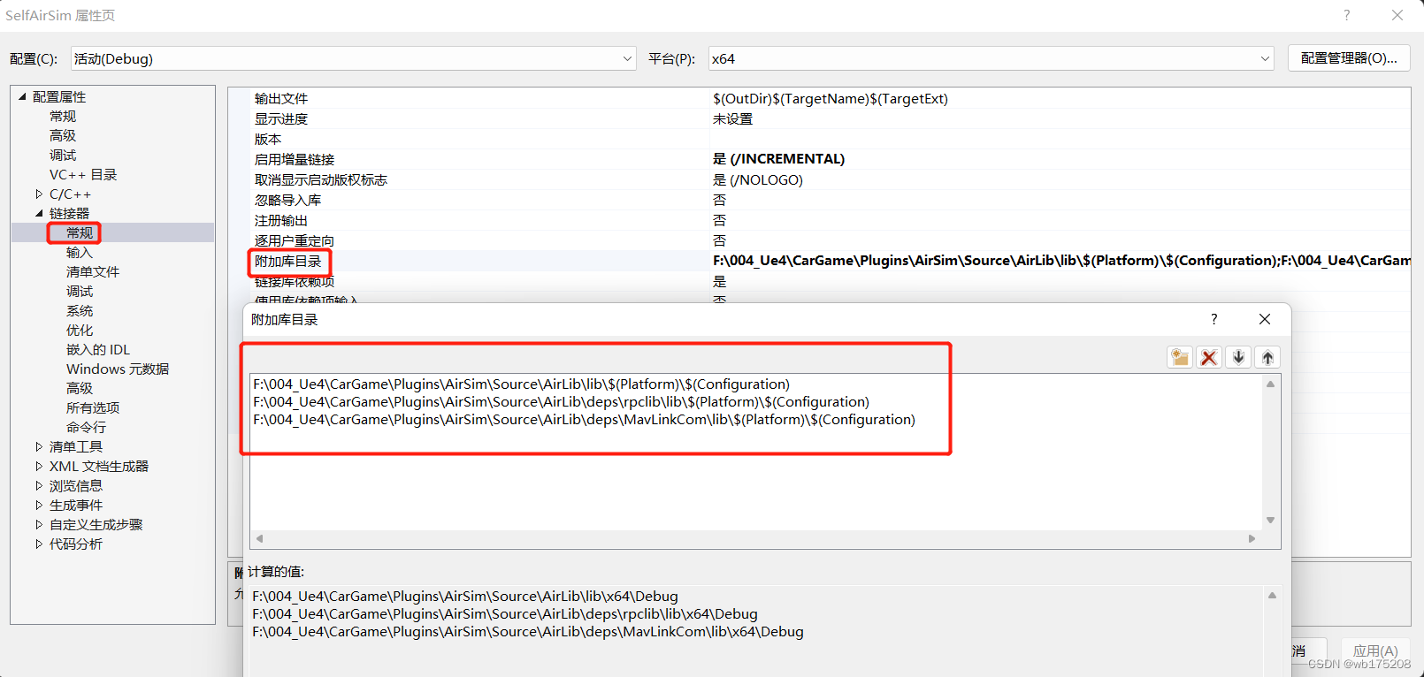Click the 应用(A) button
Screen dimensions: 1424x677
pyautogui.click(x=1375, y=650)
